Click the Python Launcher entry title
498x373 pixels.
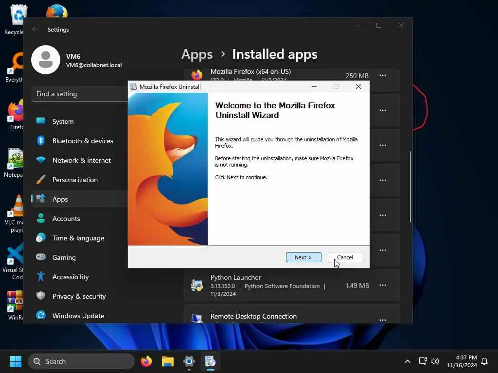236,277
